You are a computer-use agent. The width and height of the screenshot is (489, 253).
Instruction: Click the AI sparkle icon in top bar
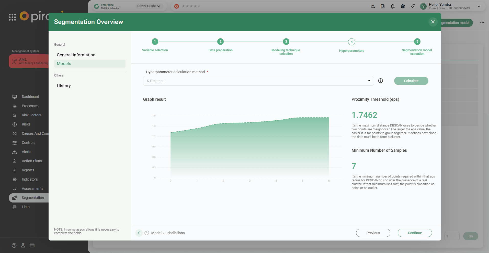click(413, 6)
